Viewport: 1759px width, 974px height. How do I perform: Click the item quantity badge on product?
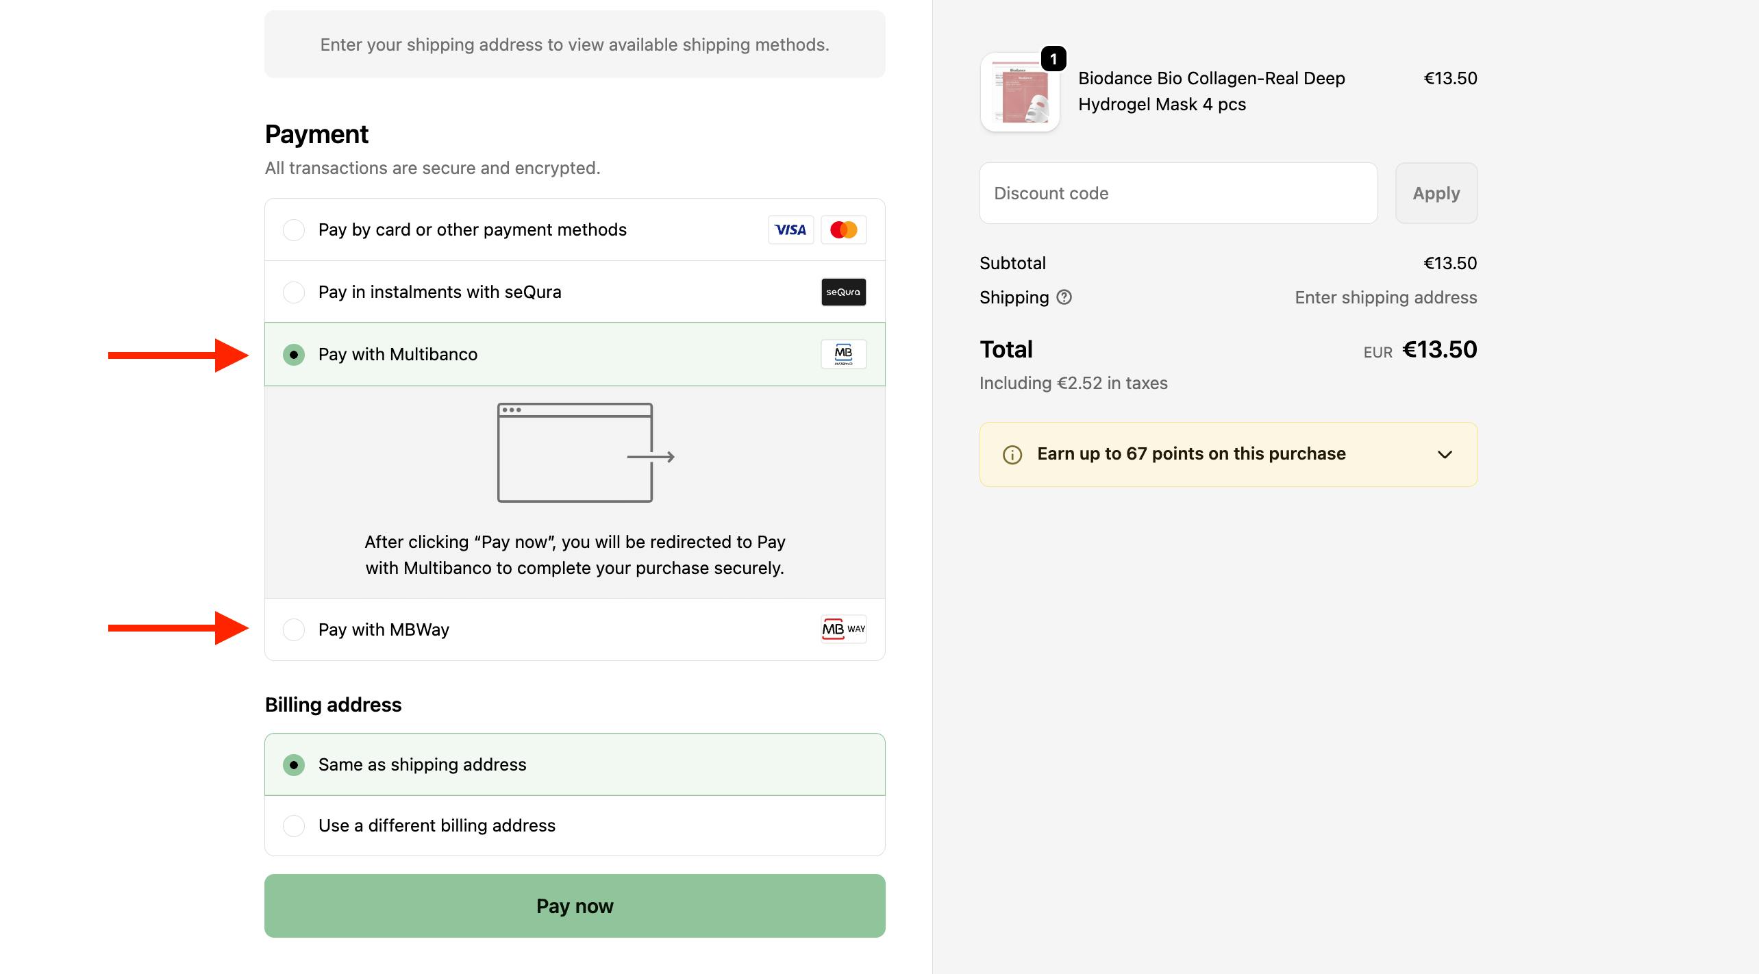[1053, 59]
